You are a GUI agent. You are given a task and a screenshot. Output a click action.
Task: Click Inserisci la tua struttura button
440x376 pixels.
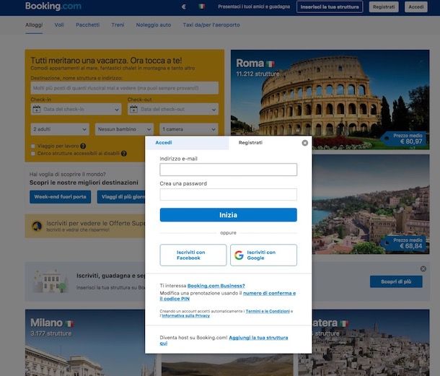330,6
